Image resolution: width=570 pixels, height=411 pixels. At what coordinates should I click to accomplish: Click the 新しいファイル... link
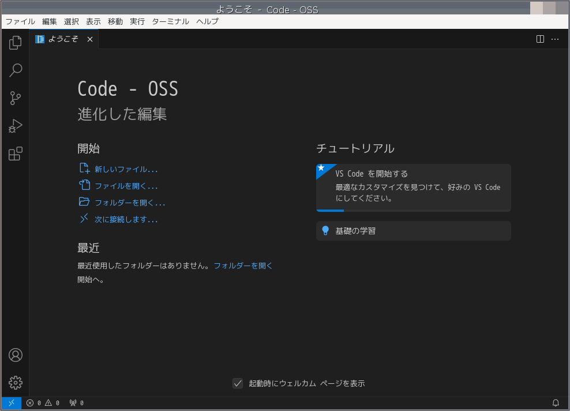pyautogui.click(x=126, y=169)
